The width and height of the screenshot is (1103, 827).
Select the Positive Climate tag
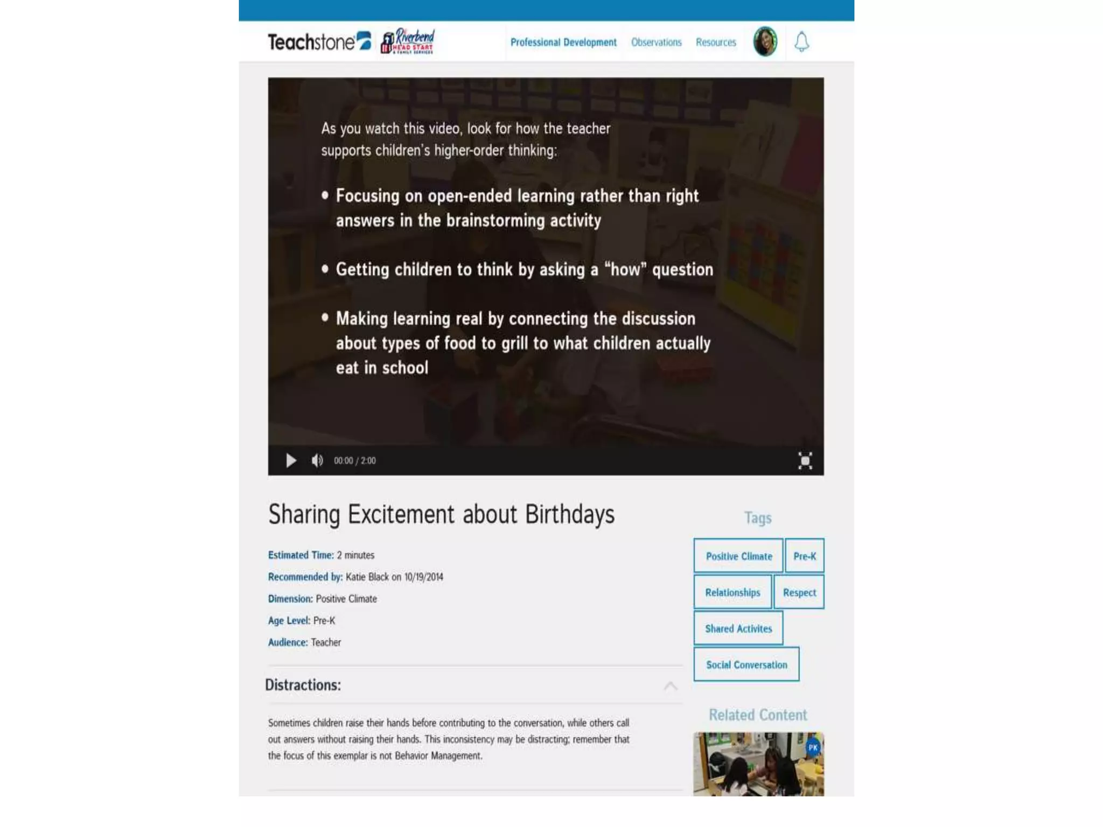[738, 556]
